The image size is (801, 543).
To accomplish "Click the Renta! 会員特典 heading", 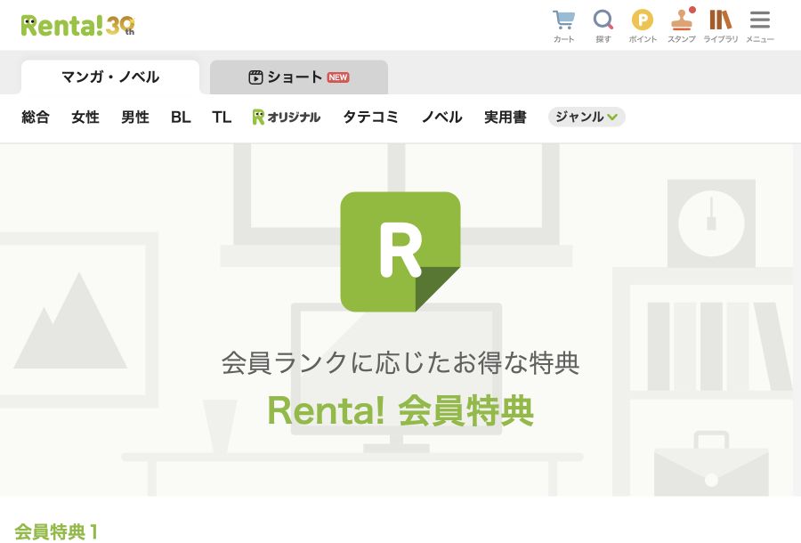I will coord(401,410).
